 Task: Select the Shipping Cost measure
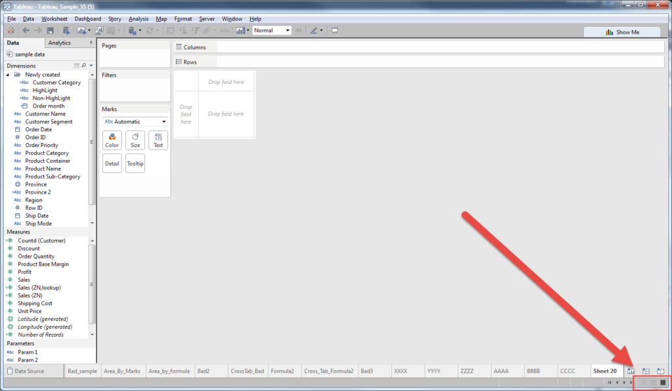click(x=35, y=303)
